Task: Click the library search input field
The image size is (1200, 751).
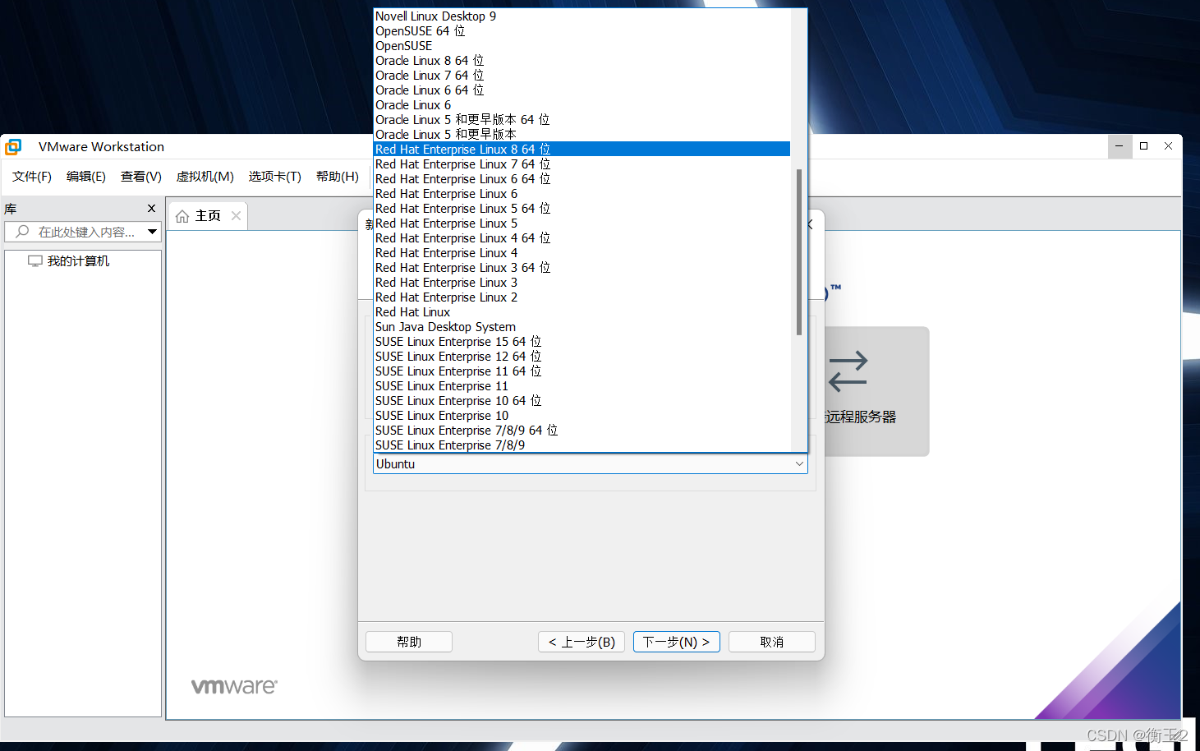Action: [x=82, y=232]
